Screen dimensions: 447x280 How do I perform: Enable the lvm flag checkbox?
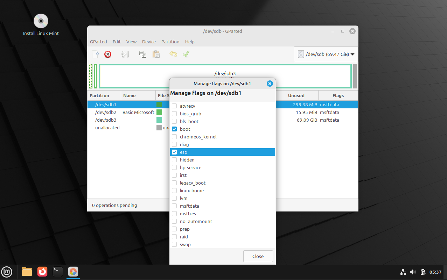pyautogui.click(x=174, y=198)
